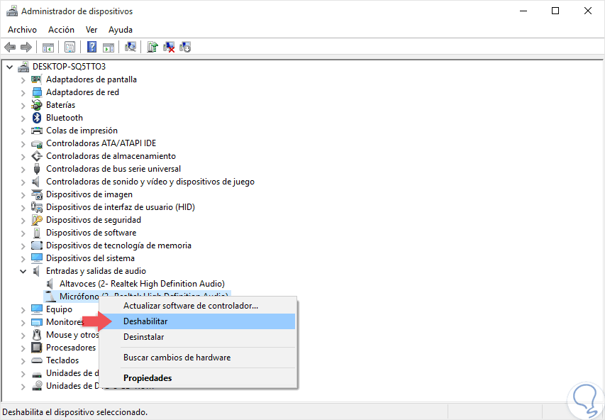This screenshot has height=420, width=605.
Task: Open the Archivo menu
Action: click(x=23, y=30)
